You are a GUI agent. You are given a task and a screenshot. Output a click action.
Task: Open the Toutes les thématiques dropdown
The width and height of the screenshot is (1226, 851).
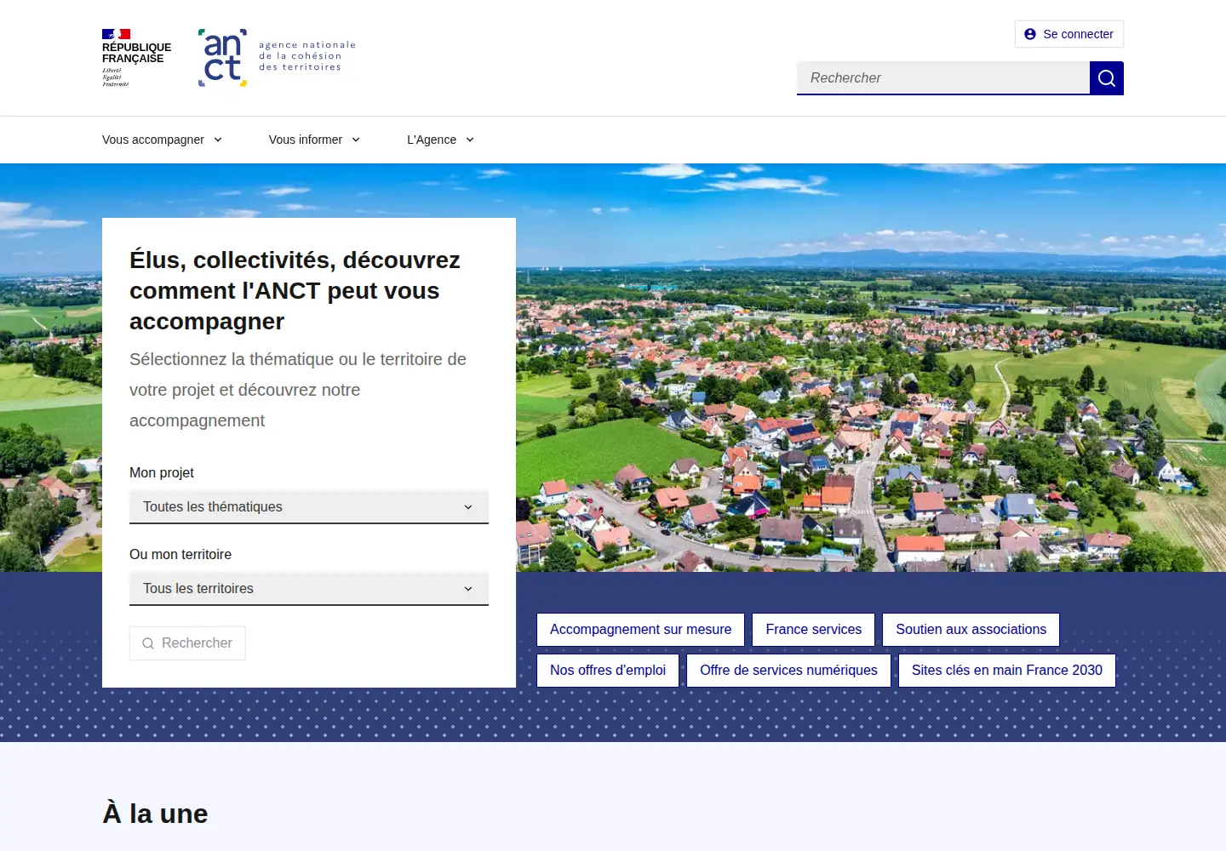tap(309, 507)
